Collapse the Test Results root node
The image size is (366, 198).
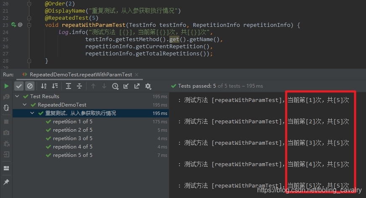17,96
